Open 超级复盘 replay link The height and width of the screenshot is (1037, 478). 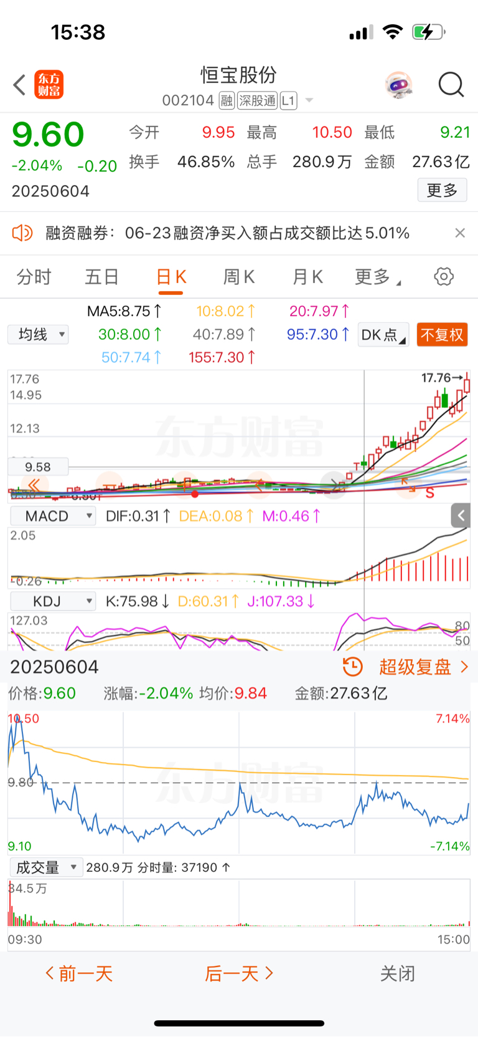pos(424,667)
